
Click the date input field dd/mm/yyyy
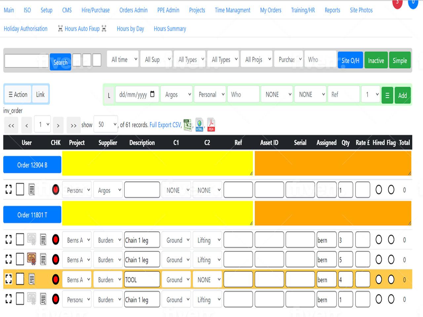(137, 95)
